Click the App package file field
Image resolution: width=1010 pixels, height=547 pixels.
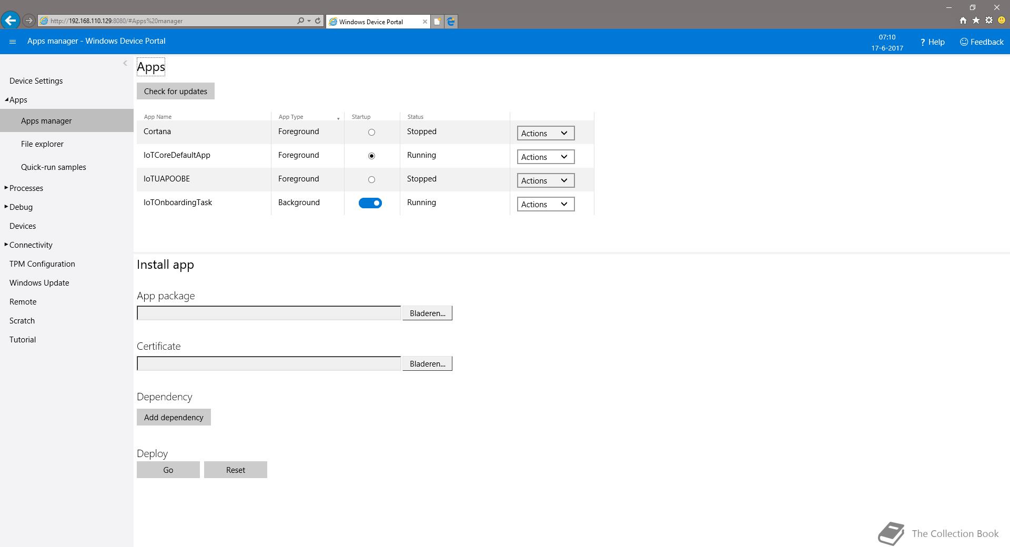tap(269, 313)
